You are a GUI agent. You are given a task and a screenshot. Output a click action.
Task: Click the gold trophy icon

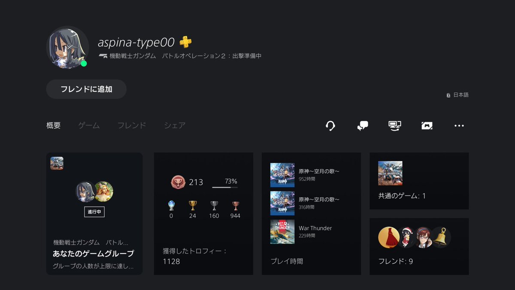pos(193,205)
